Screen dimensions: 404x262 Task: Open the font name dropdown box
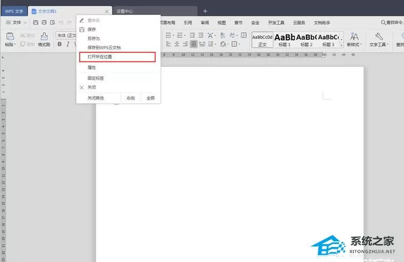66,36
